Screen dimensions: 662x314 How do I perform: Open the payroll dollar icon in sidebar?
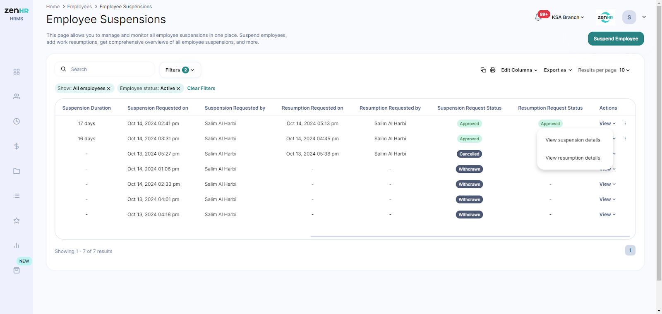click(x=17, y=146)
